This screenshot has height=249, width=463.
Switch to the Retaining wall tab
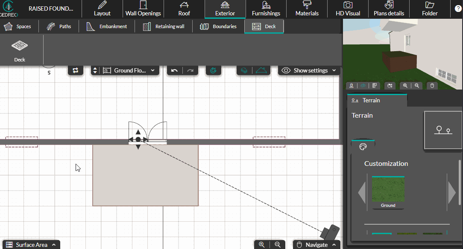164,26
